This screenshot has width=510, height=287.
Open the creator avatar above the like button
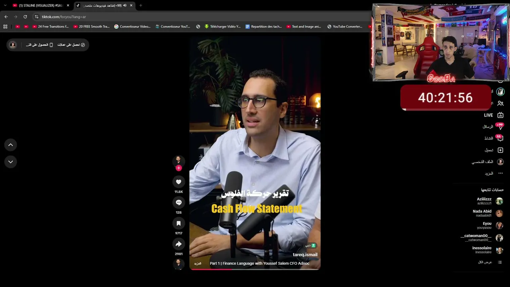(x=178, y=160)
